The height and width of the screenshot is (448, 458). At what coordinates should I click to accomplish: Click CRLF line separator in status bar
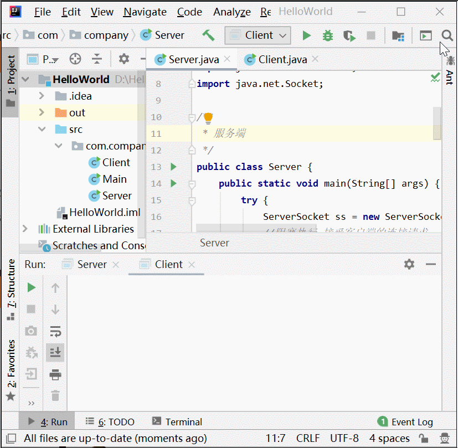tap(308, 439)
